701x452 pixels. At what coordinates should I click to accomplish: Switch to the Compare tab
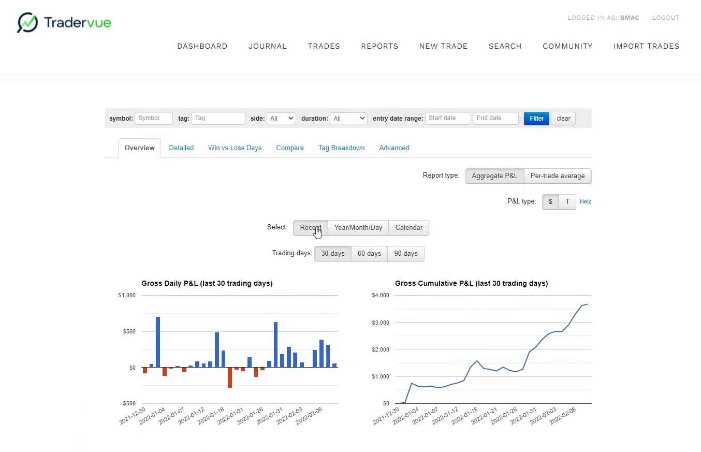pyautogui.click(x=290, y=148)
